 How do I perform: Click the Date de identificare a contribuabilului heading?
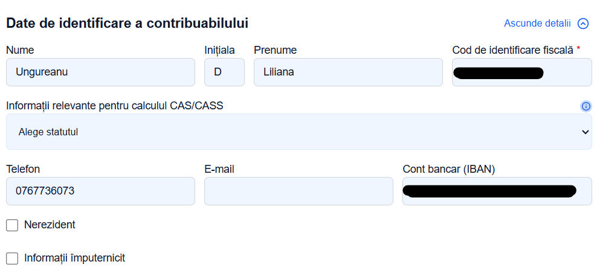tap(127, 23)
